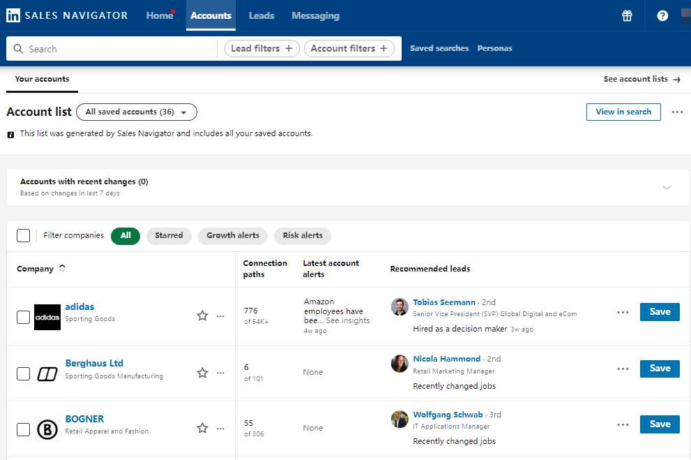
Task: Click the LinkedIn logo icon
Action: (x=13, y=15)
